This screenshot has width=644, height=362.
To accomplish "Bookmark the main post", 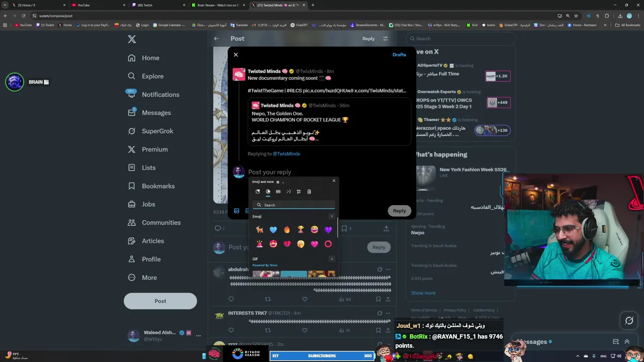I will pos(344,228).
